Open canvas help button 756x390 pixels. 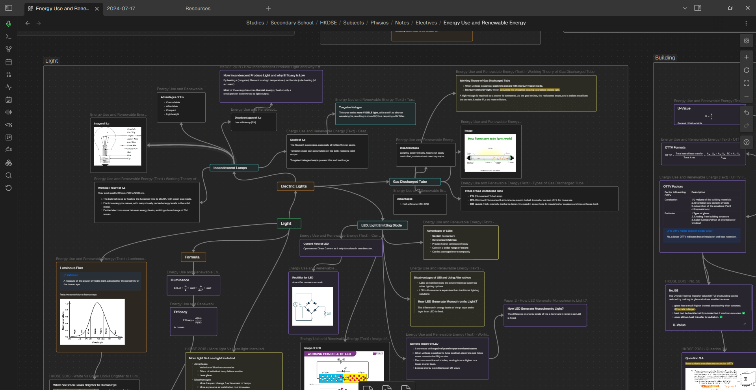(x=747, y=142)
